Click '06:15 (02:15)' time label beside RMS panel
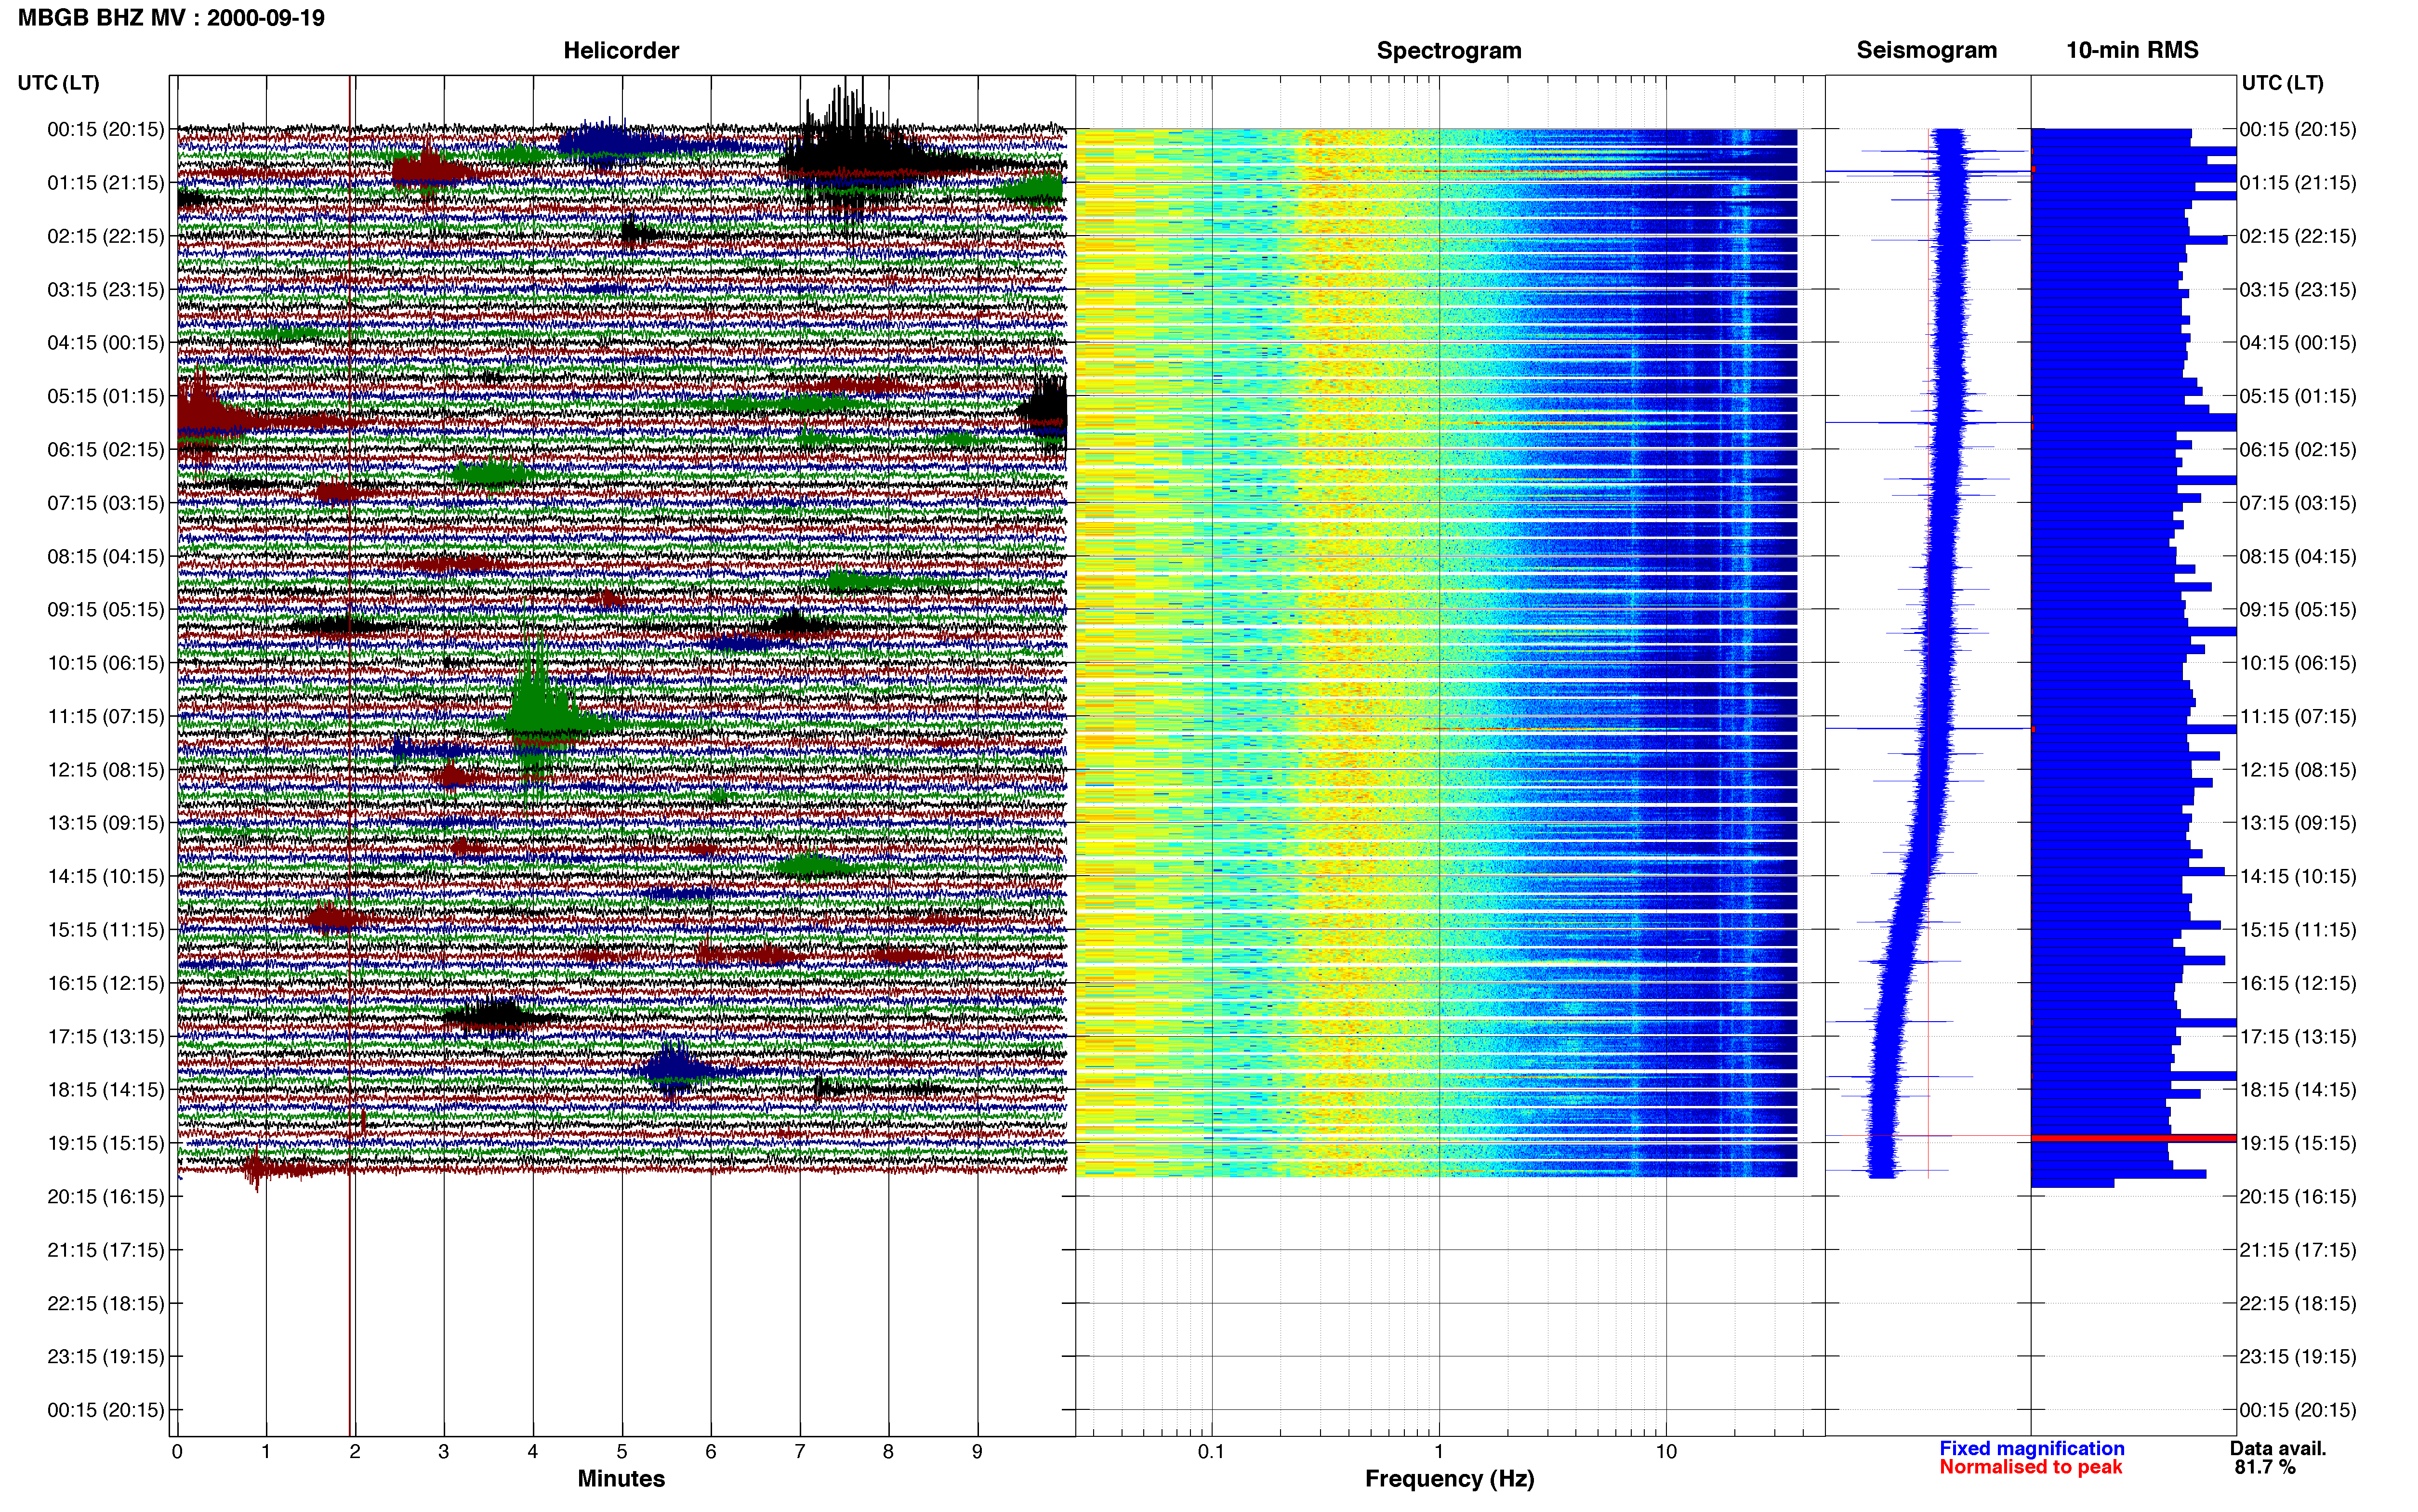 click(x=2298, y=450)
